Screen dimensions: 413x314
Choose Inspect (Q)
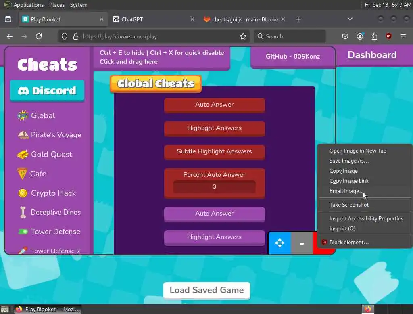click(x=365, y=228)
